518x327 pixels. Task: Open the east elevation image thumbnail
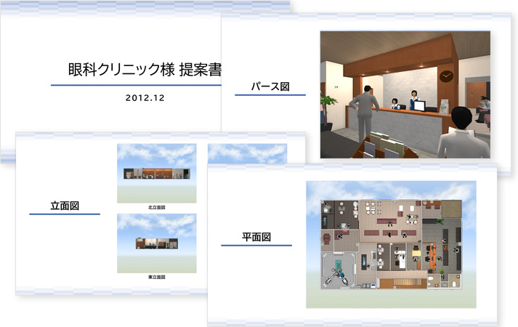[x=156, y=243]
